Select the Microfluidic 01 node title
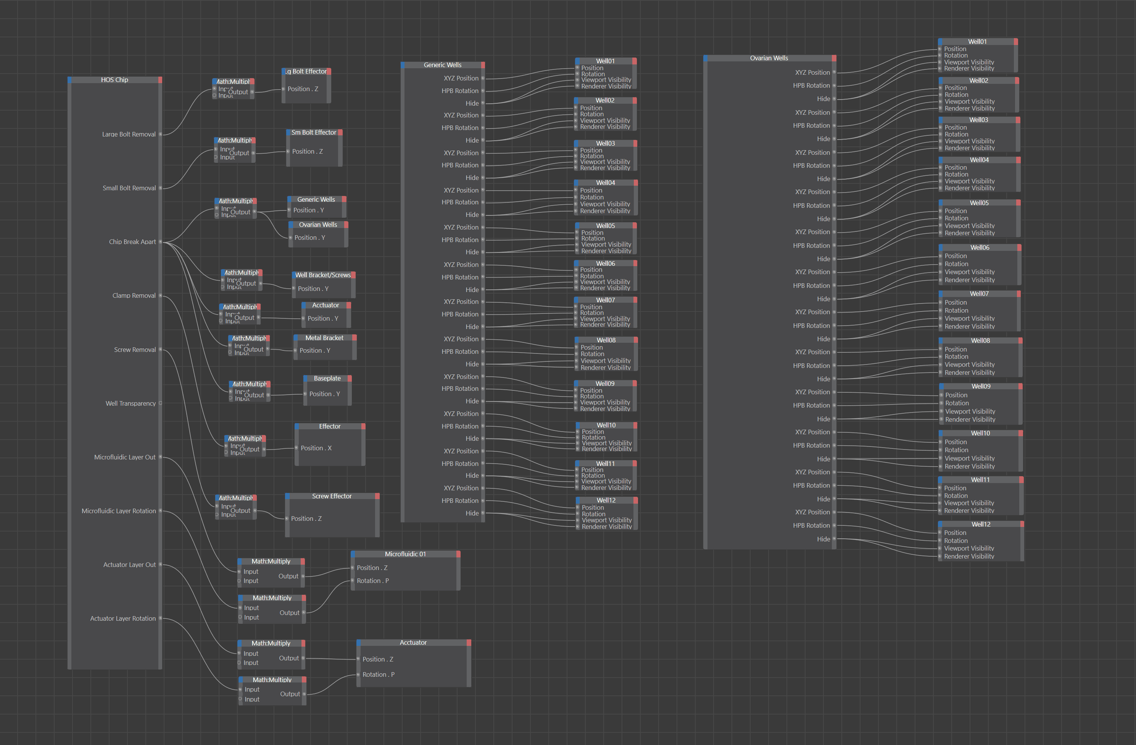This screenshot has width=1136, height=745. click(405, 554)
